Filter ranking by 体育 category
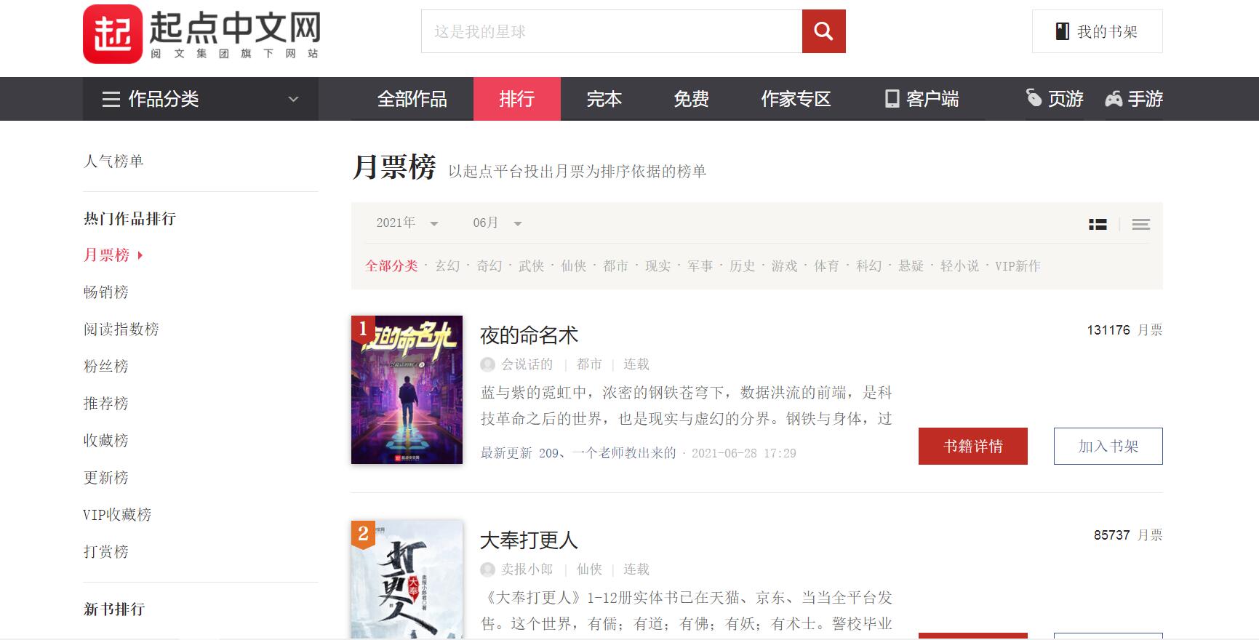 coord(826,266)
